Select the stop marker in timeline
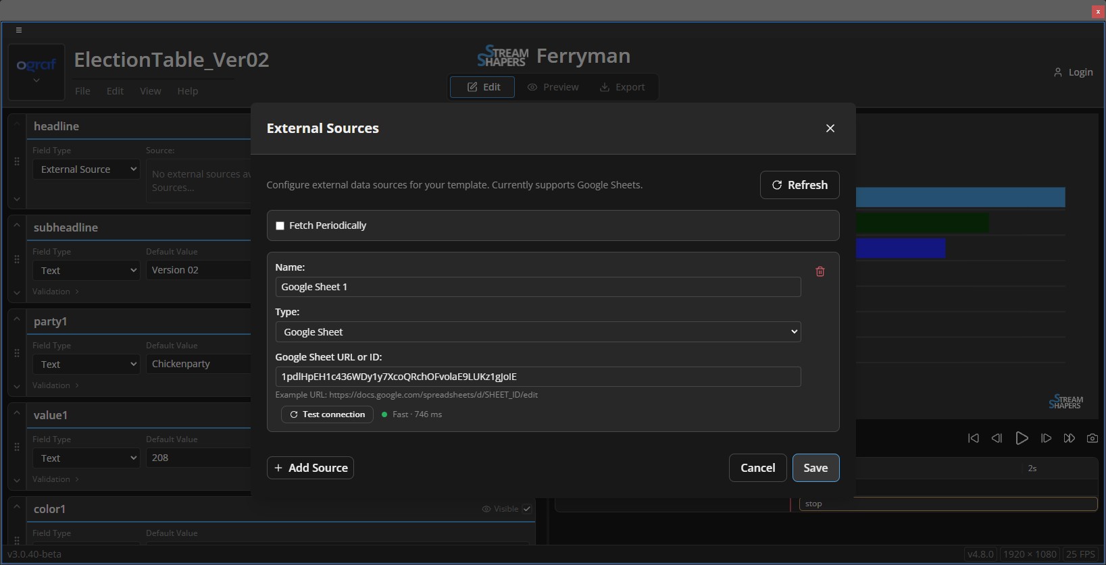This screenshot has height=565, width=1106. click(x=948, y=504)
